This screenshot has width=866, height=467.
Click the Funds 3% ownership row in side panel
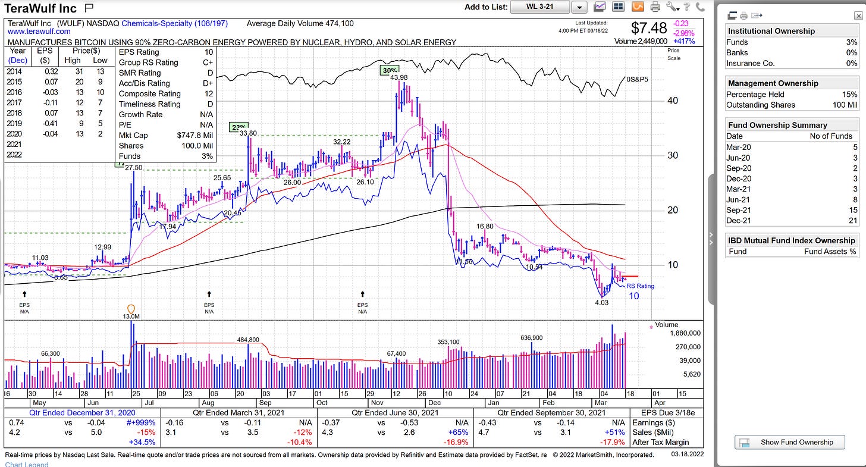(792, 42)
